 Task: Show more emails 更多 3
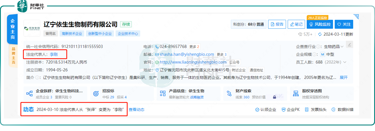[x=222, y=54]
